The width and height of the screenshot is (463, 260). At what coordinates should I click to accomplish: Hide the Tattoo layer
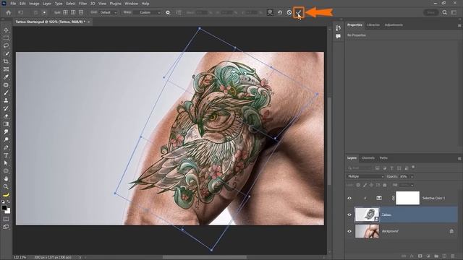(349, 214)
